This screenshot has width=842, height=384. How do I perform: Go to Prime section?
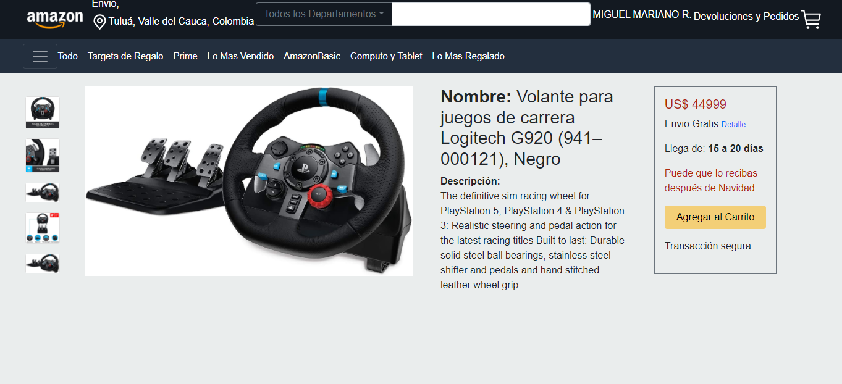click(x=185, y=56)
